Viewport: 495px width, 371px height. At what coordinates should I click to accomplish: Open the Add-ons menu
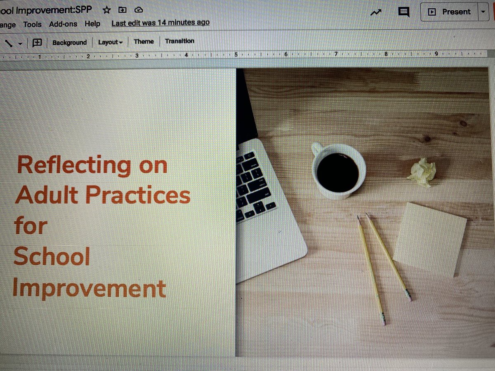[x=63, y=24]
